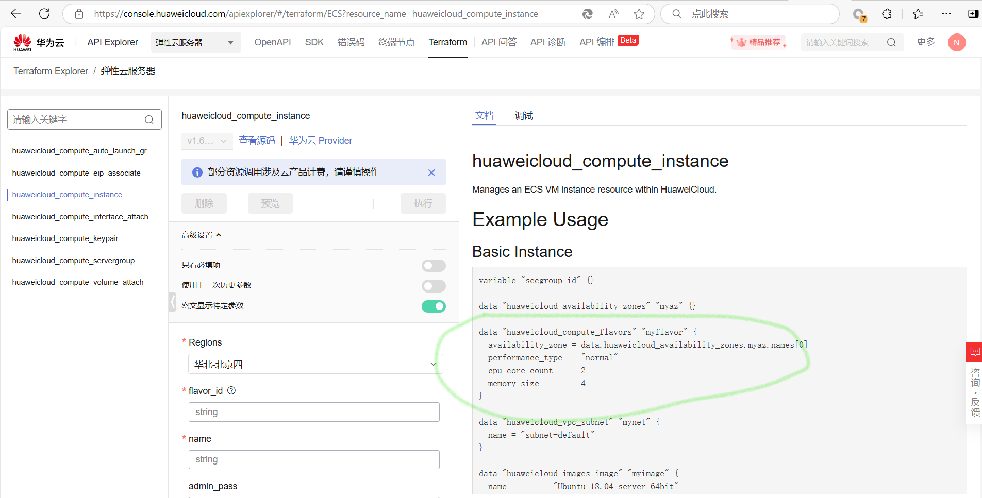Go to the 终端节点 tab
Screen dimensions: 982x498
(396, 42)
